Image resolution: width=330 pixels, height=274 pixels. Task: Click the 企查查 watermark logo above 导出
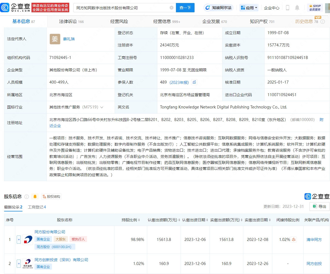tap(317, 196)
